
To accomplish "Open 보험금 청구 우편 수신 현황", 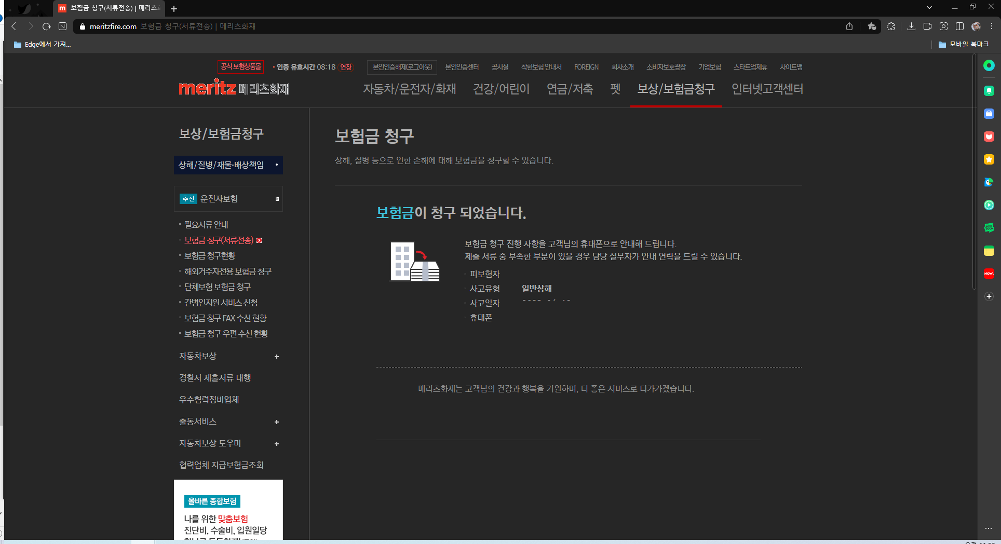I will (x=226, y=334).
